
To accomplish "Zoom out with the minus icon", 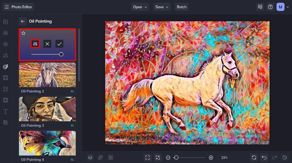I will [x=168, y=158].
